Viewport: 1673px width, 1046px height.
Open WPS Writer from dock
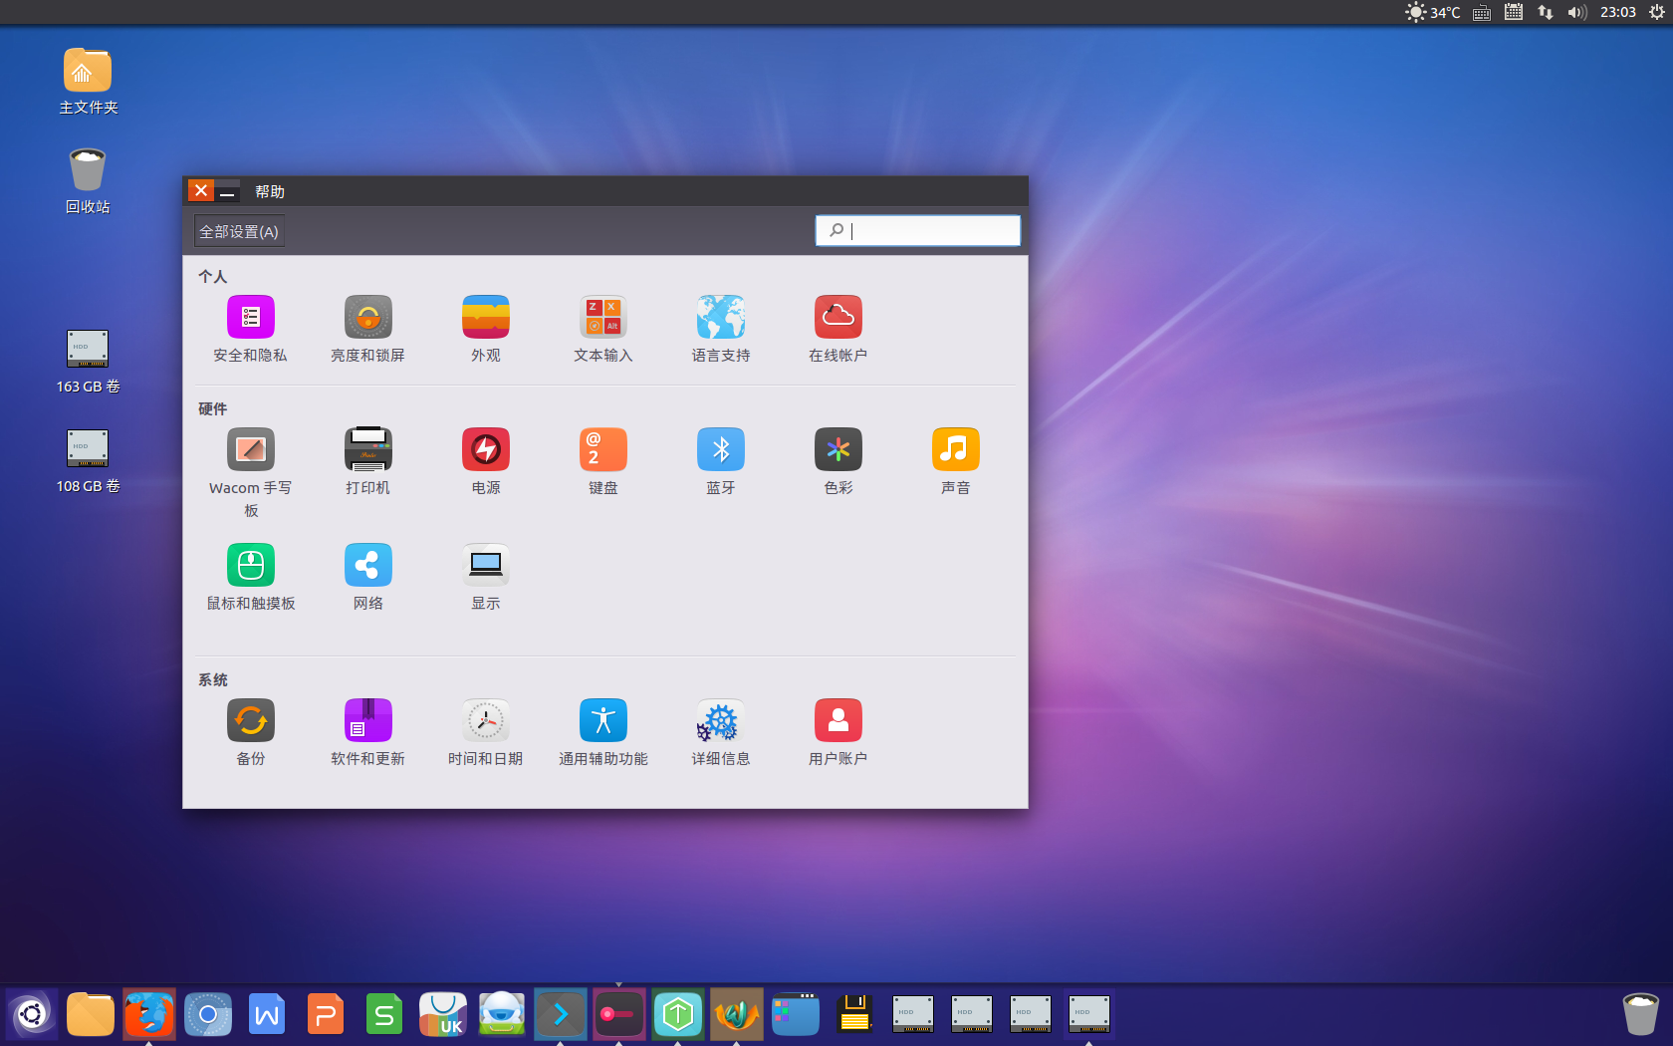(x=267, y=1015)
